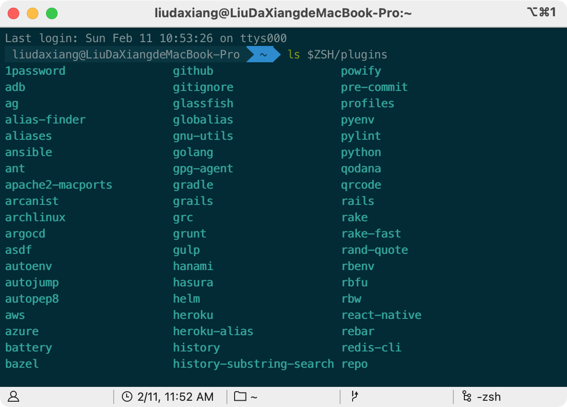Click the green zoom window button
Viewport: 567px width, 407px height.
coord(52,13)
